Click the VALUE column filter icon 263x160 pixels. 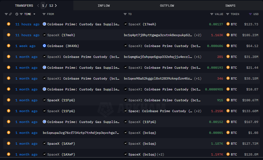[212, 14]
